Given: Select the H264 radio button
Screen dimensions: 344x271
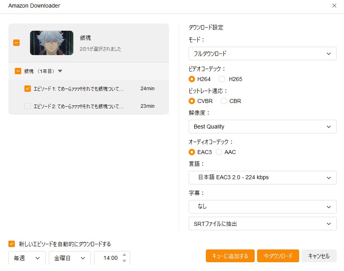Looking at the screenshot, I should coord(192,79).
